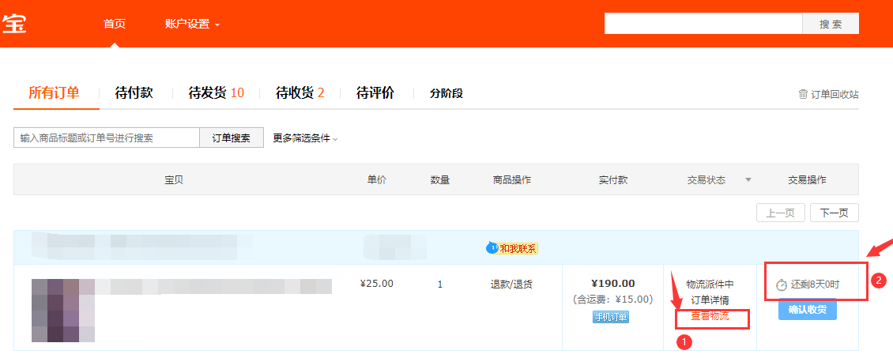Viewport: 893px width, 358px height.
Task: Click the 下一页 pagination button
Action: tap(835, 213)
